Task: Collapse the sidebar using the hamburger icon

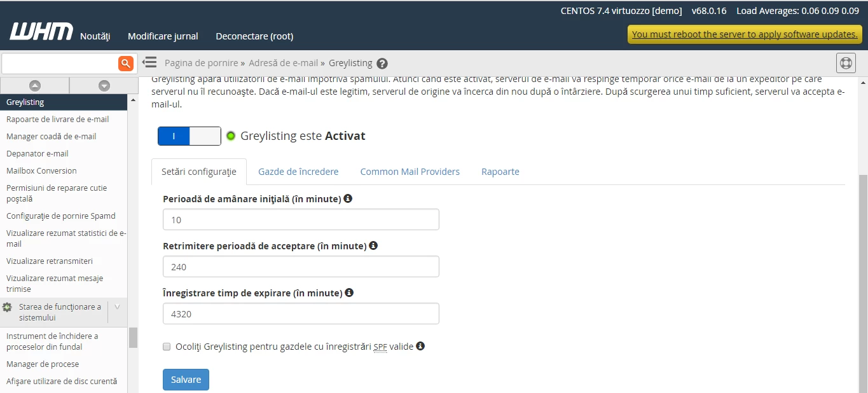Action: click(x=149, y=62)
